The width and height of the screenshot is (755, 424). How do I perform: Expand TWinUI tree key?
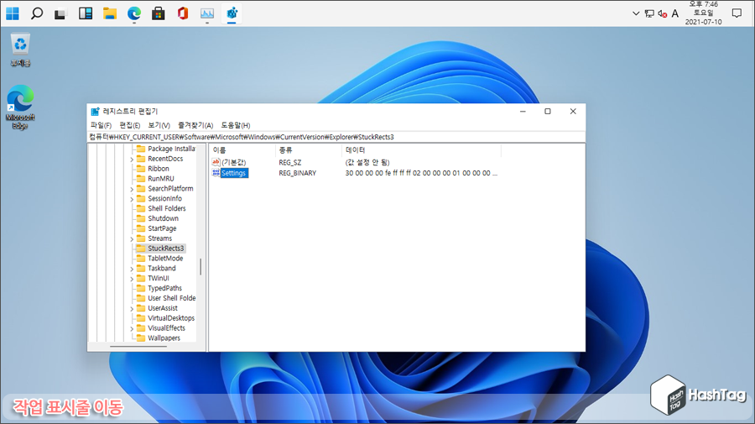pos(132,279)
